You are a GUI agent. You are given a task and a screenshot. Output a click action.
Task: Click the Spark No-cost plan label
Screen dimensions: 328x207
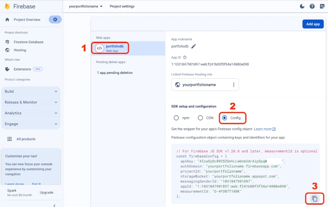coord(19,193)
